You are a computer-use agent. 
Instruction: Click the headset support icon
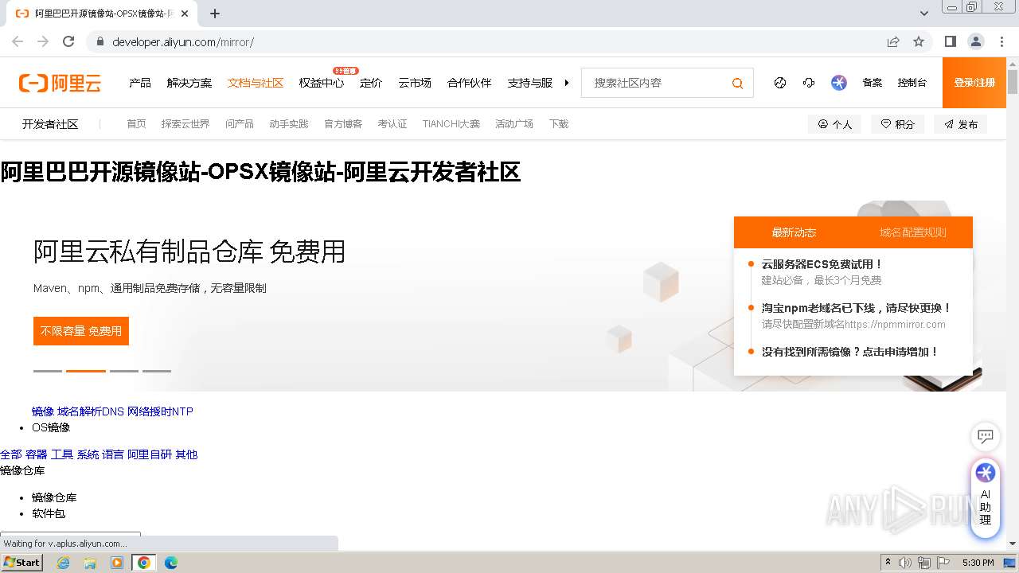(809, 83)
